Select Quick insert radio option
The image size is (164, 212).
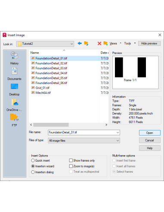(x=33, y=160)
